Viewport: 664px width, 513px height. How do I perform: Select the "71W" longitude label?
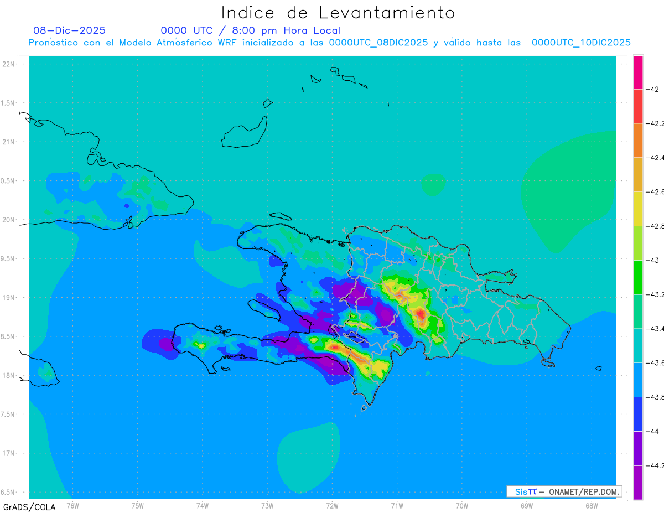[x=397, y=506]
